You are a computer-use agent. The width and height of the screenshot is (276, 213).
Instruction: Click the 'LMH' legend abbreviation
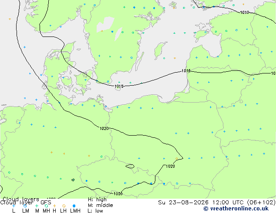(75, 211)
